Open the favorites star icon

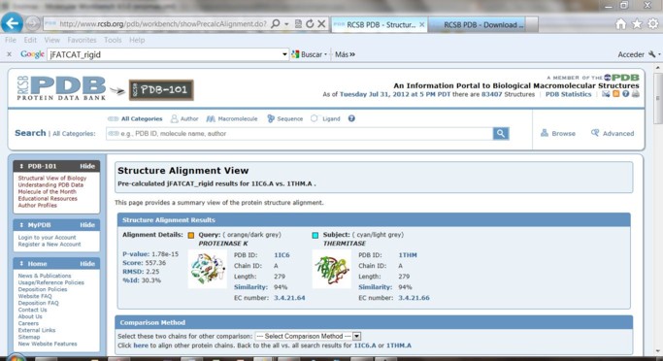pos(637,24)
